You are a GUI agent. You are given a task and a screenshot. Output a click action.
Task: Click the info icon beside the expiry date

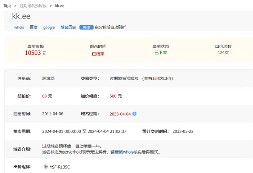pos(134,114)
